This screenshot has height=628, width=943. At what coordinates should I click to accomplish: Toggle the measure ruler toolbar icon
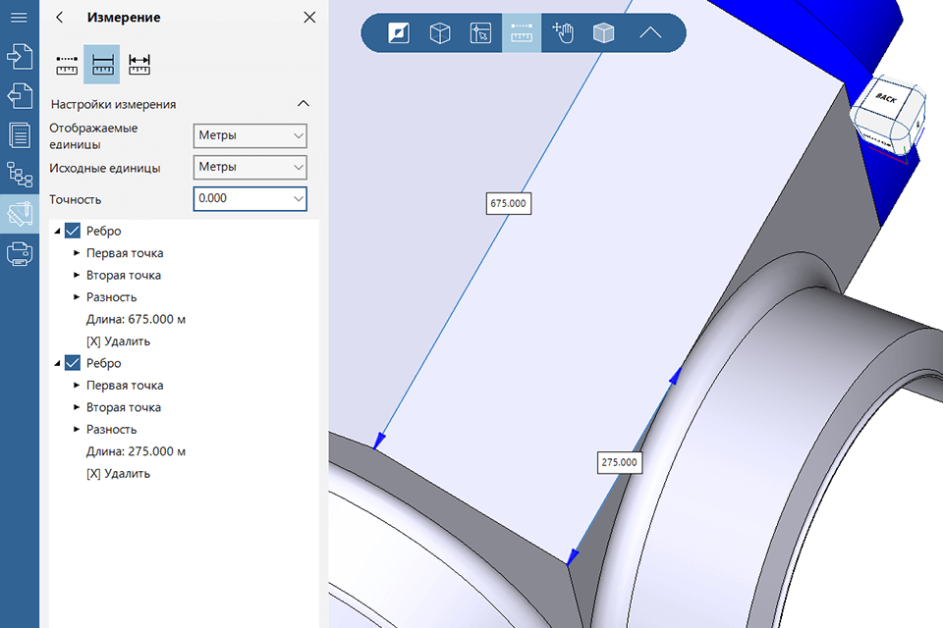522,33
